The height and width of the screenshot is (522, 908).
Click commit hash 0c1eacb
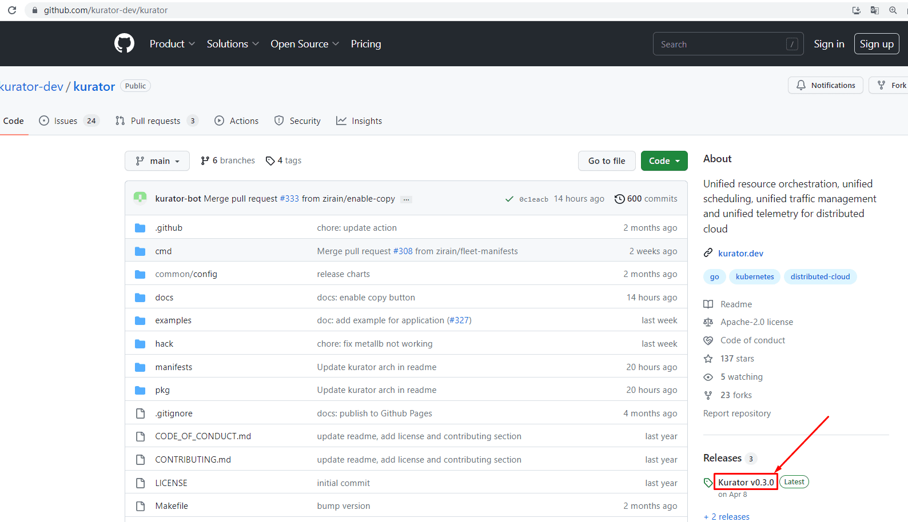tap(533, 199)
